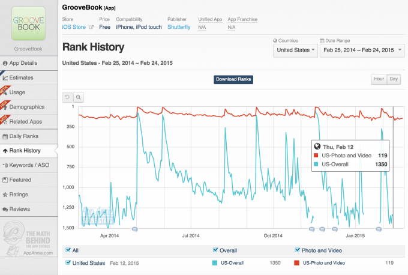Click the App Franchise N/A value

[x=232, y=28]
